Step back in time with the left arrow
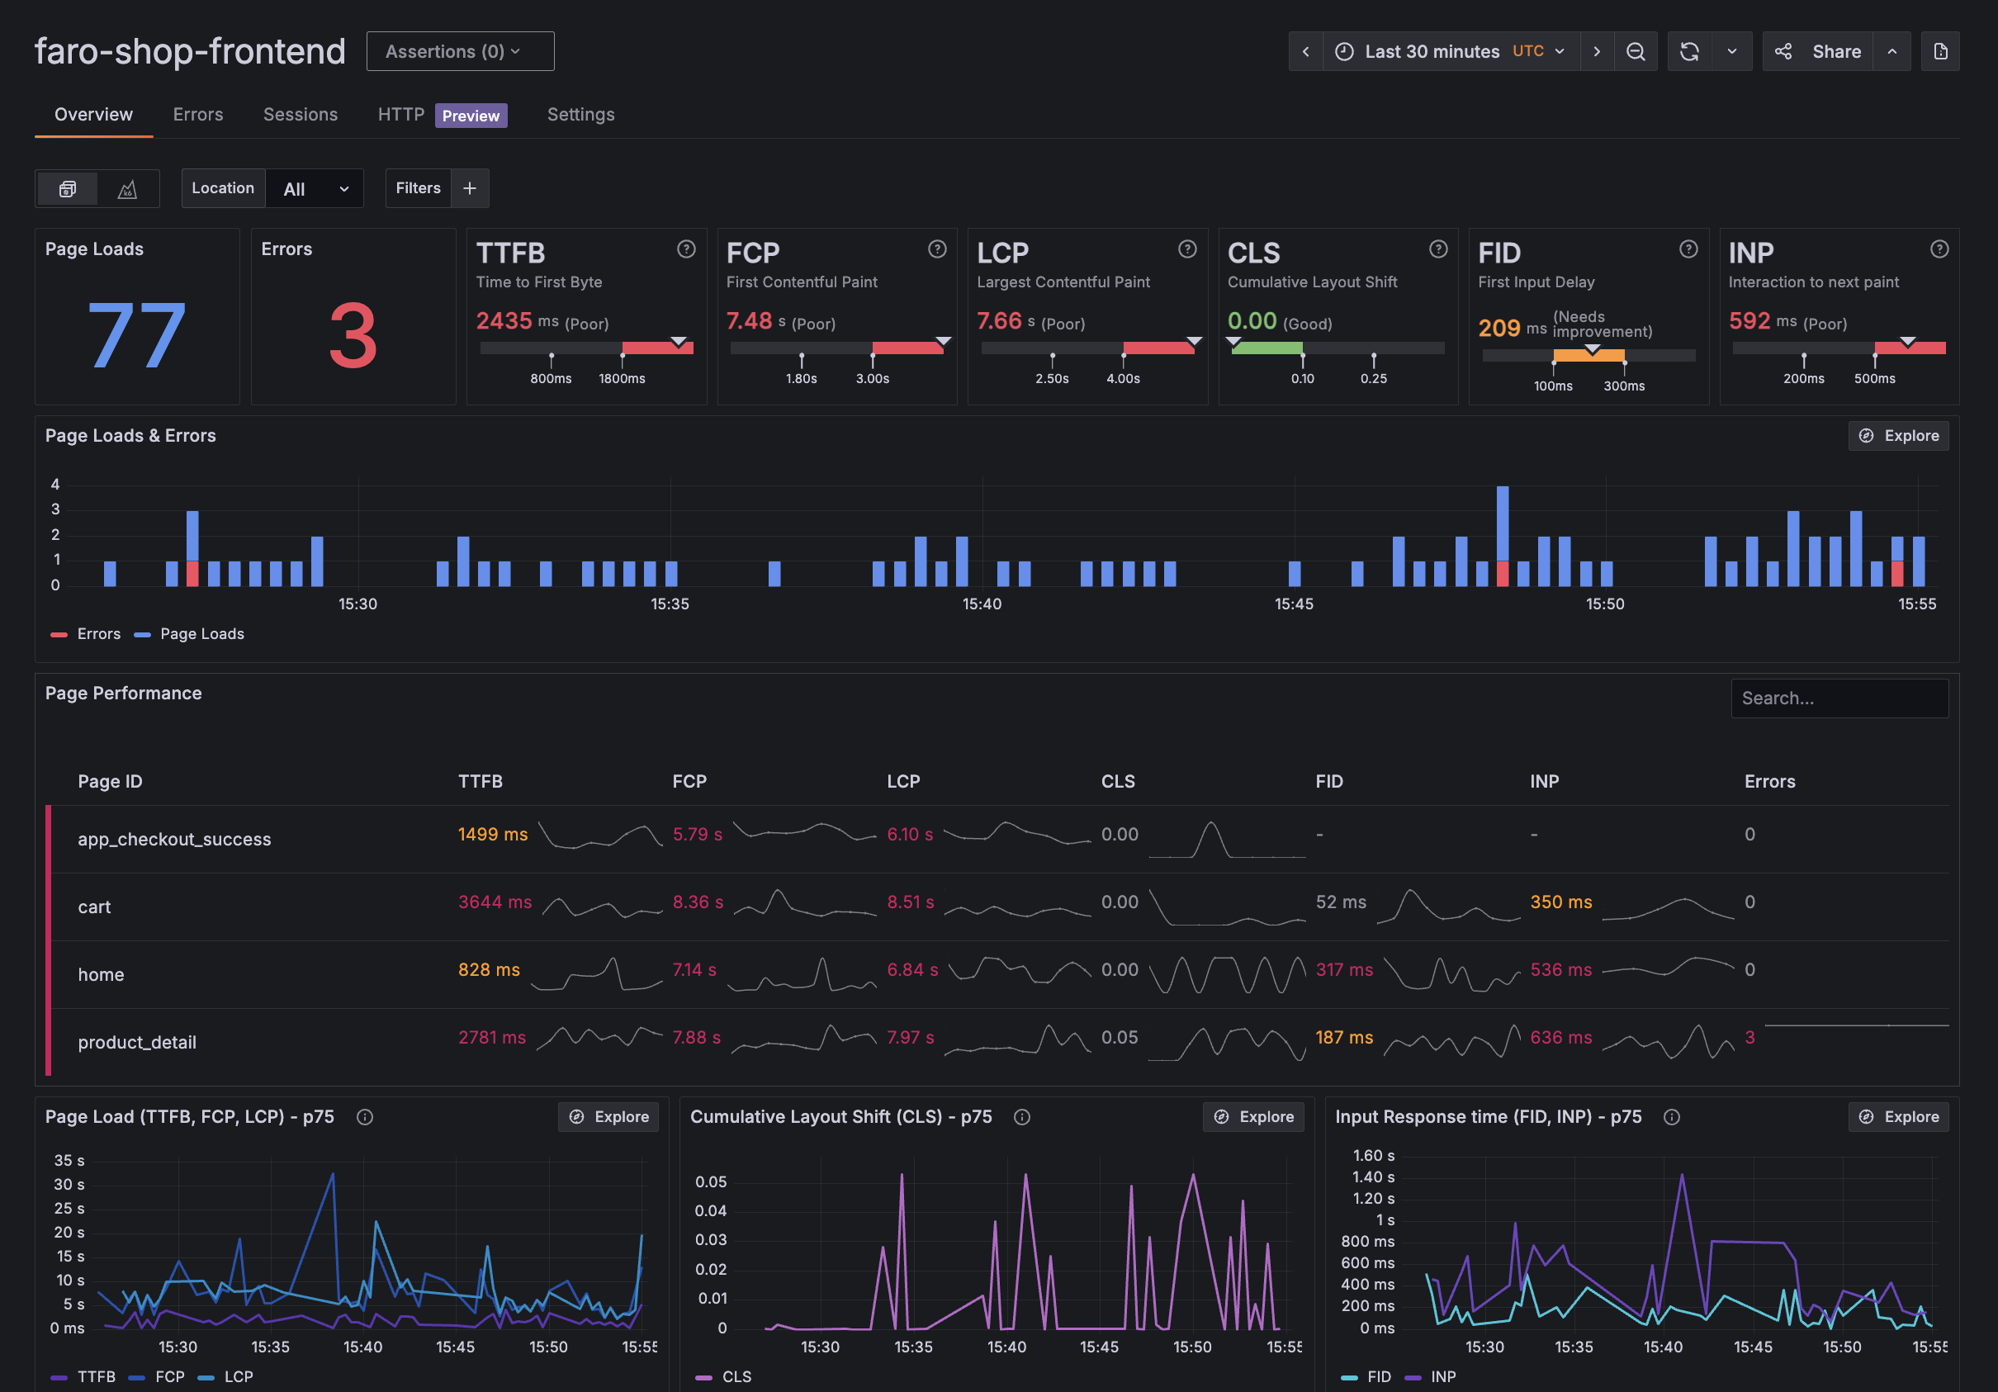This screenshot has width=1998, height=1392. [1305, 51]
